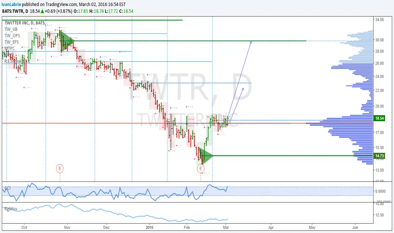The height and width of the screenshot is (233, 394).
Task: Click the 22.00 price scale value
Action: [380, 90]
